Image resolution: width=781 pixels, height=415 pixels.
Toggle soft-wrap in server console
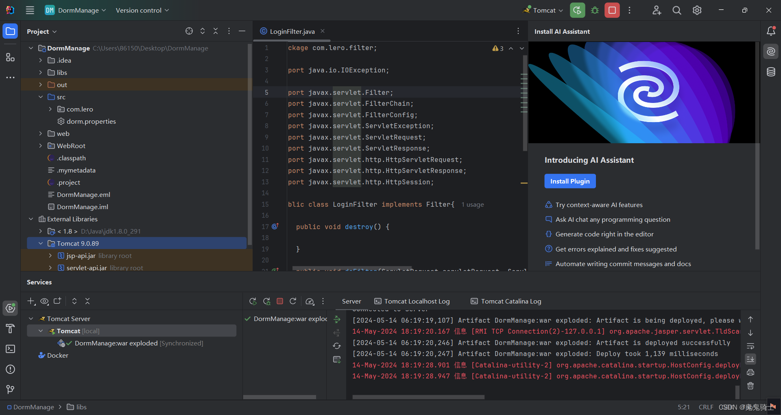pyautogui.click(x=750, y=346)
